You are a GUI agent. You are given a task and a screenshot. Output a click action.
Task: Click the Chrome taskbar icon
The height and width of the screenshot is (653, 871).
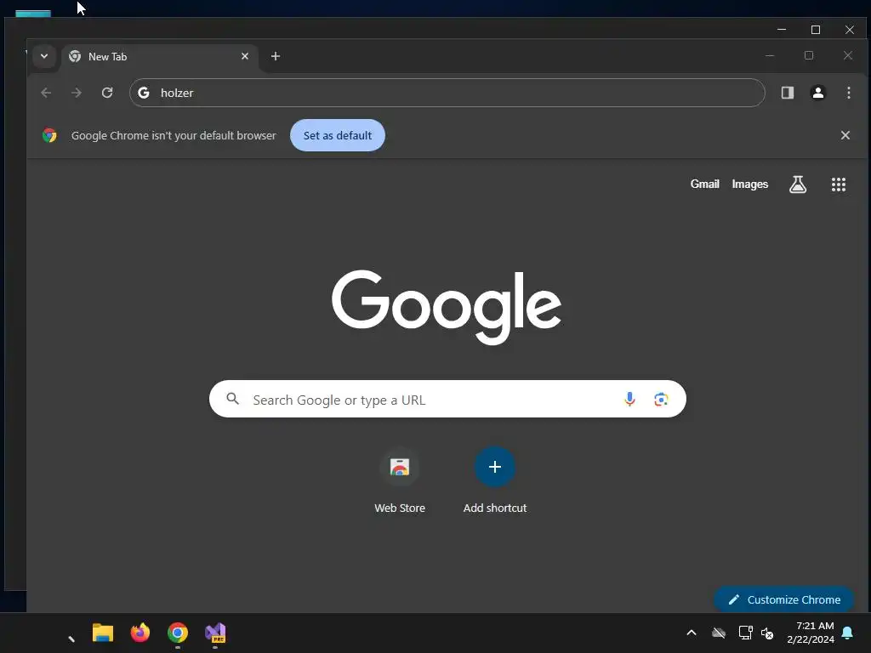pyautogui.click(x=178, y=633)
